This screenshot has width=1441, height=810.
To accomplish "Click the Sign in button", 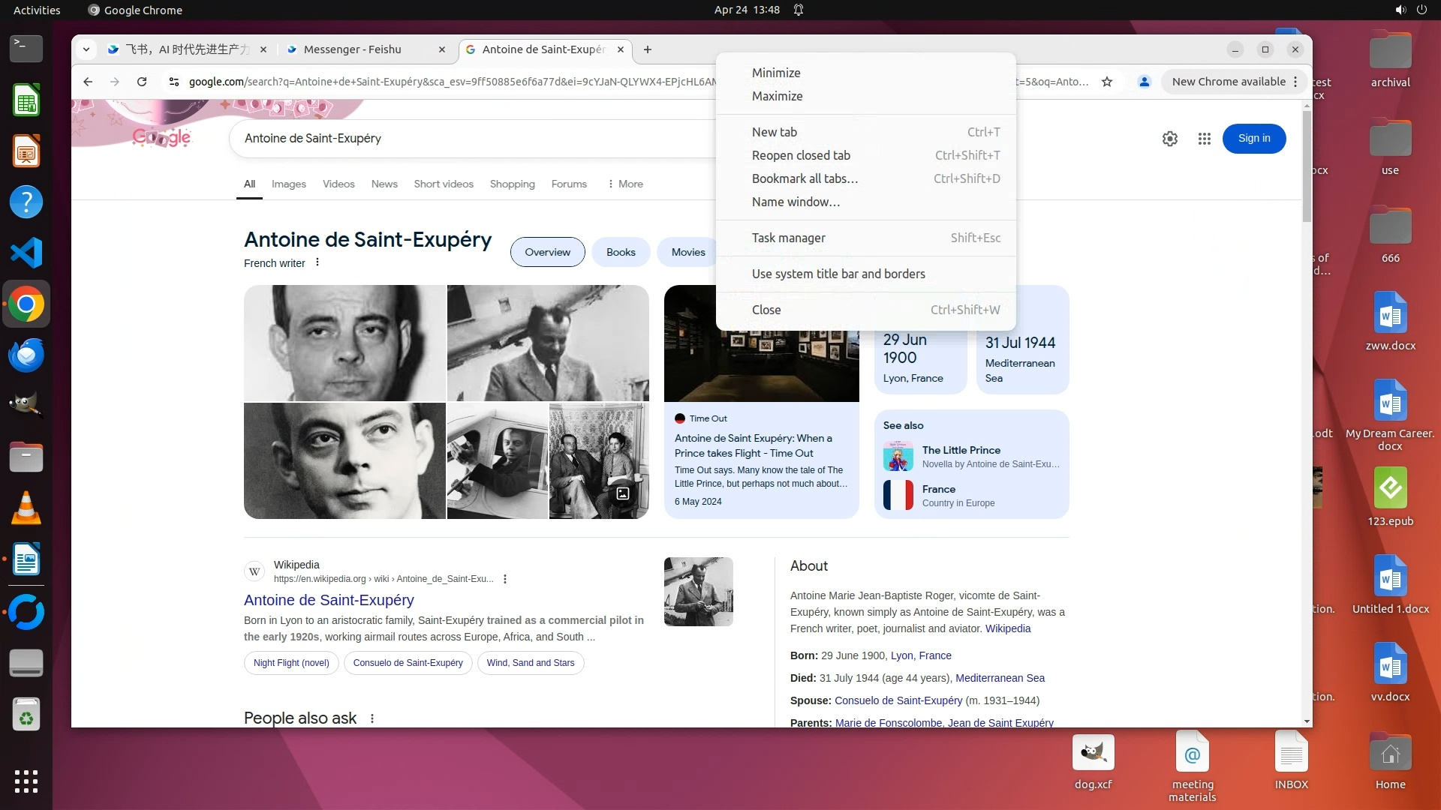I will click(1253, 139).
